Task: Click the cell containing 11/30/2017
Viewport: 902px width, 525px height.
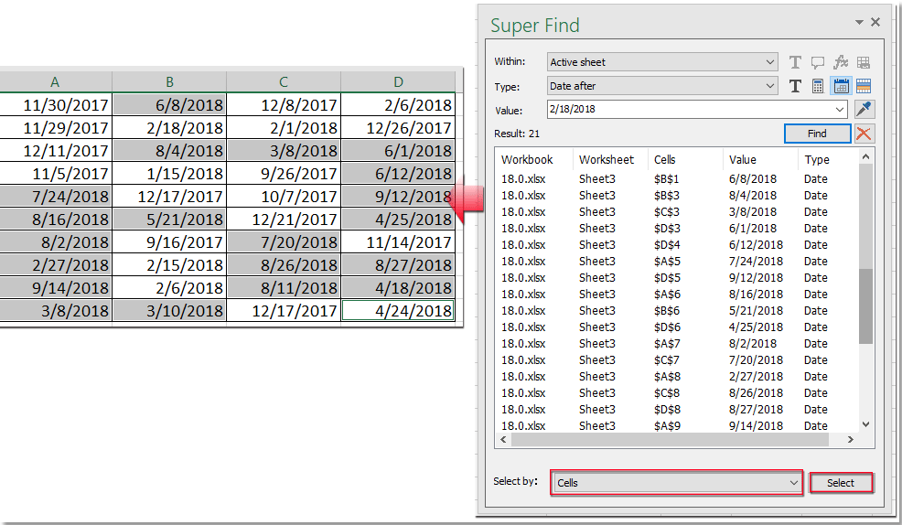Action: point(55,104)
